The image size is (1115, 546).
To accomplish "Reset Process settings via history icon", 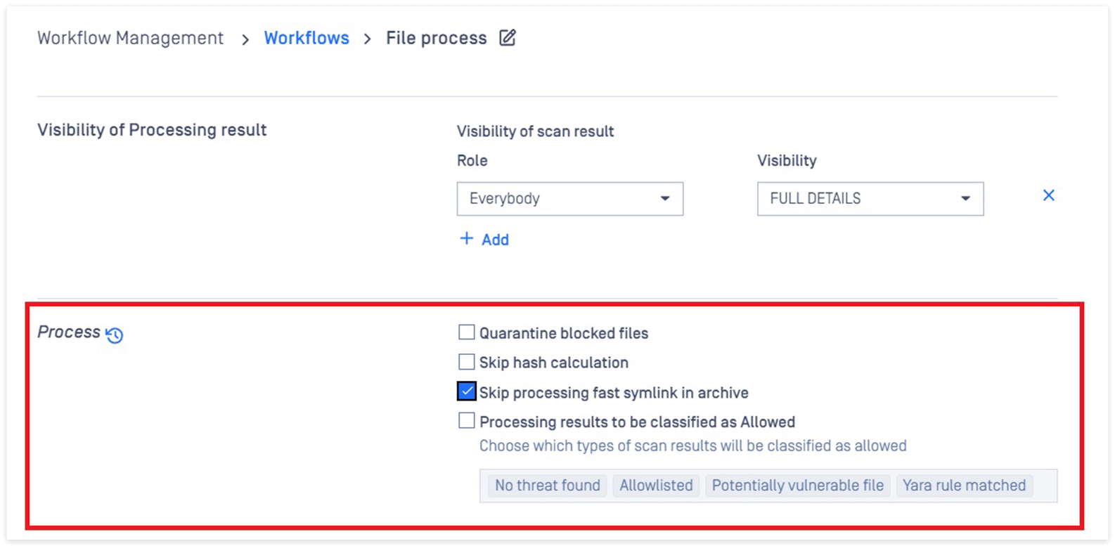I will (115, 335).
